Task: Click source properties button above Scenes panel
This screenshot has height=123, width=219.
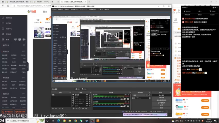Action: click(78, 89)
